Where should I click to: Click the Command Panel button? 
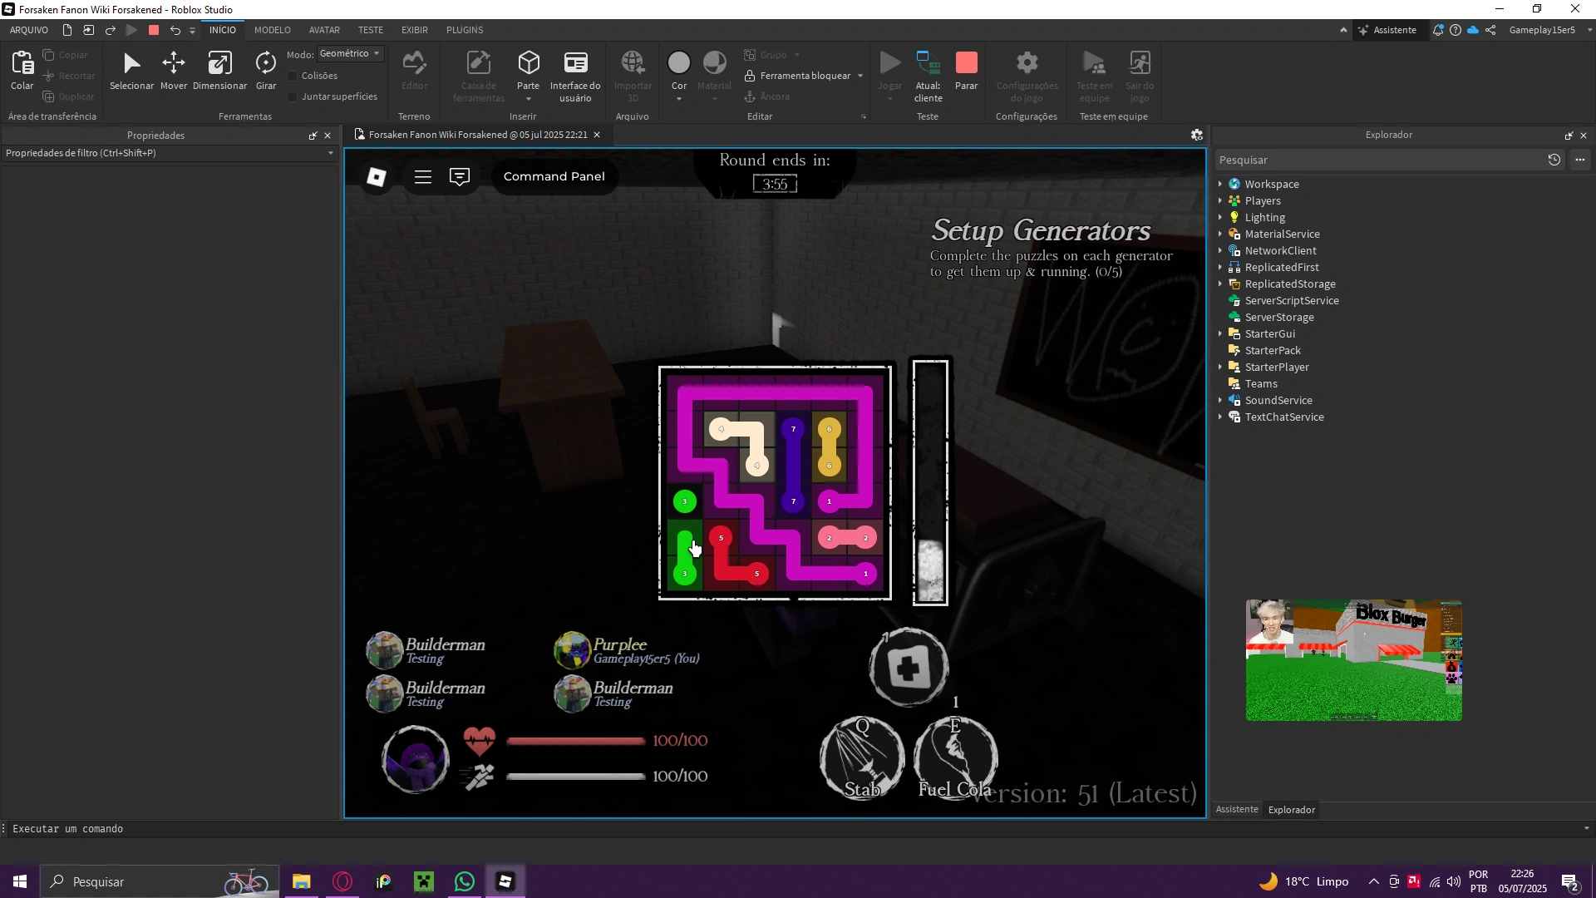[554, 176]
